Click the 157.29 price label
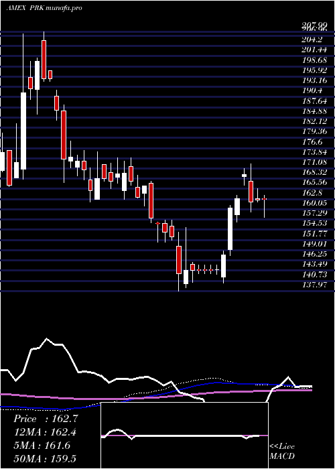This screenshot has width=335, height=469. pyautogui.click(x=314, y=213)
